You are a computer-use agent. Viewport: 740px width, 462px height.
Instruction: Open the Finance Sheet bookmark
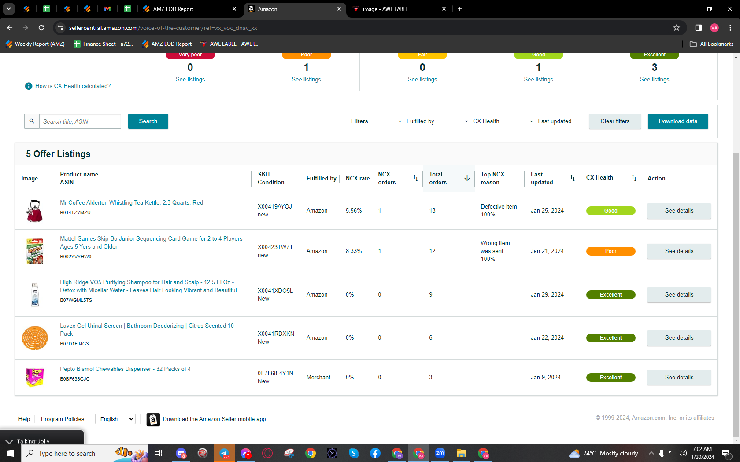pyautogui.click(x=104, y=44)
